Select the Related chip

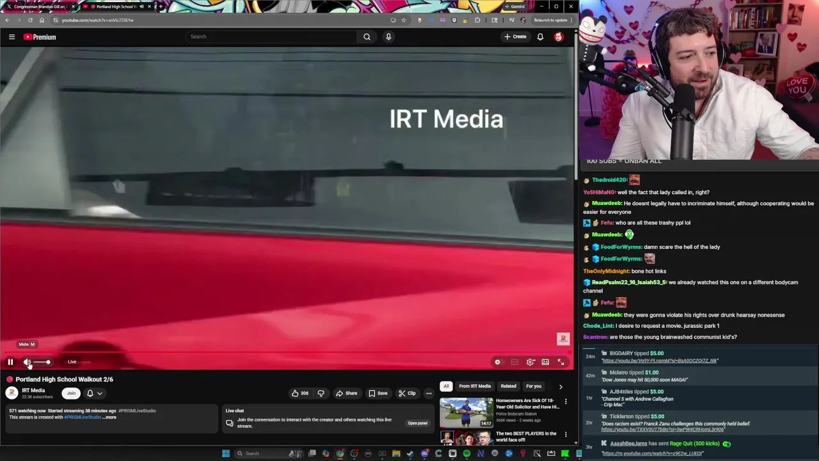coord(508,386)
